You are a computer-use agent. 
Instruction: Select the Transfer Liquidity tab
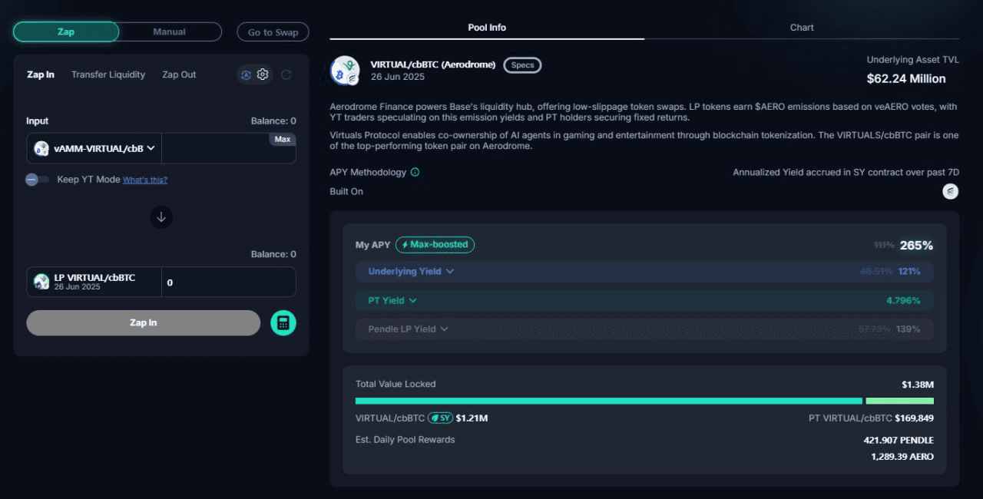(108, 74)
